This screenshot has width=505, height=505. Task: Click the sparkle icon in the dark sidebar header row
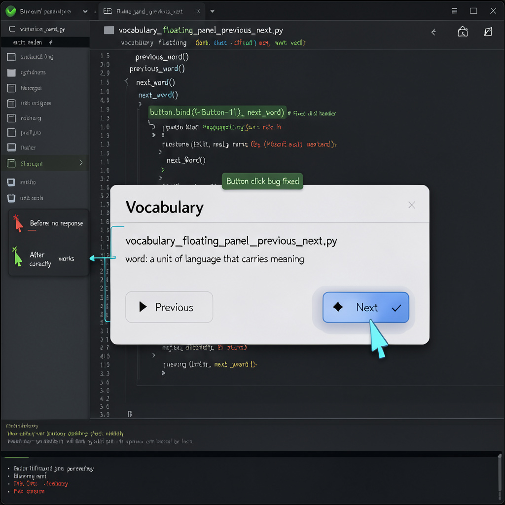[x=51, y=42]
